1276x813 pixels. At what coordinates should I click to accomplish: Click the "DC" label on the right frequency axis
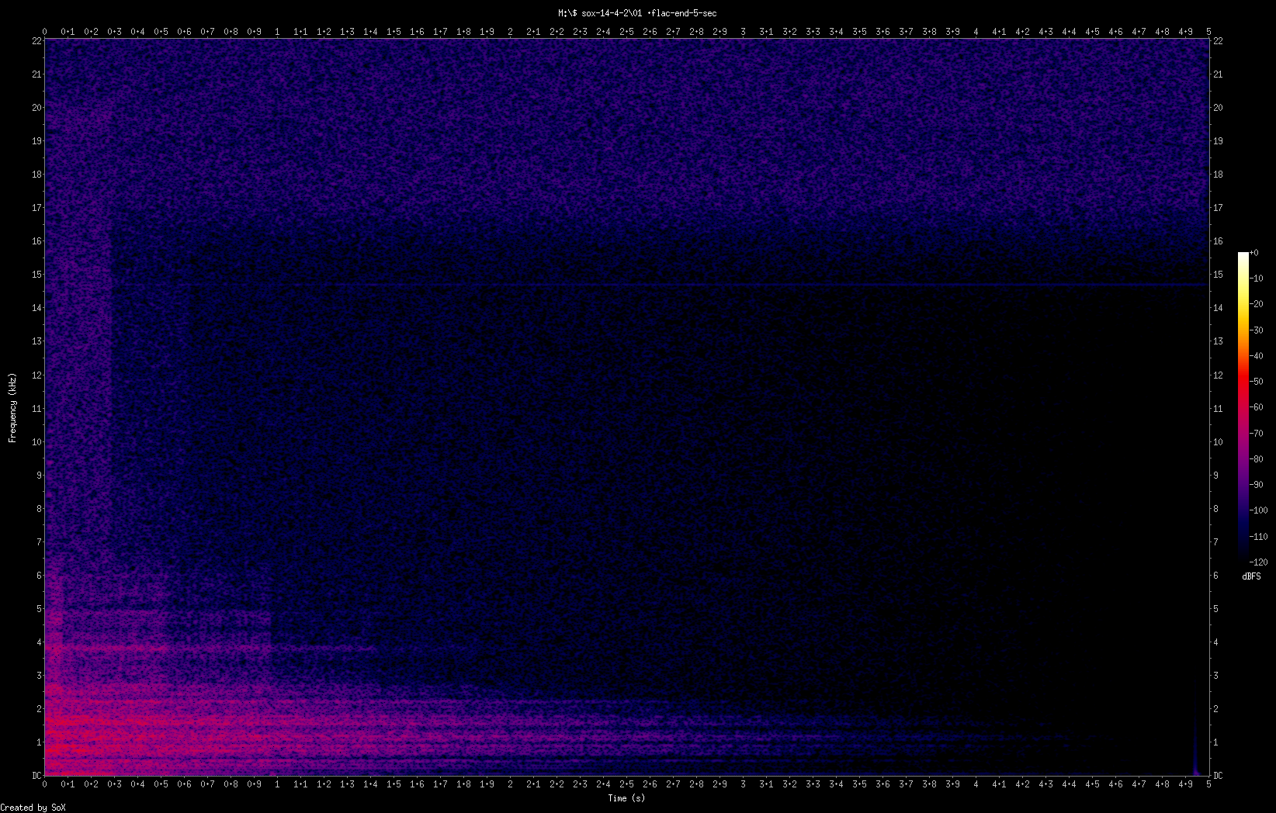point(1218,776)
